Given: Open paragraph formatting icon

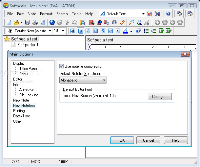Looking at the screenshot, I should click(139, 31).
